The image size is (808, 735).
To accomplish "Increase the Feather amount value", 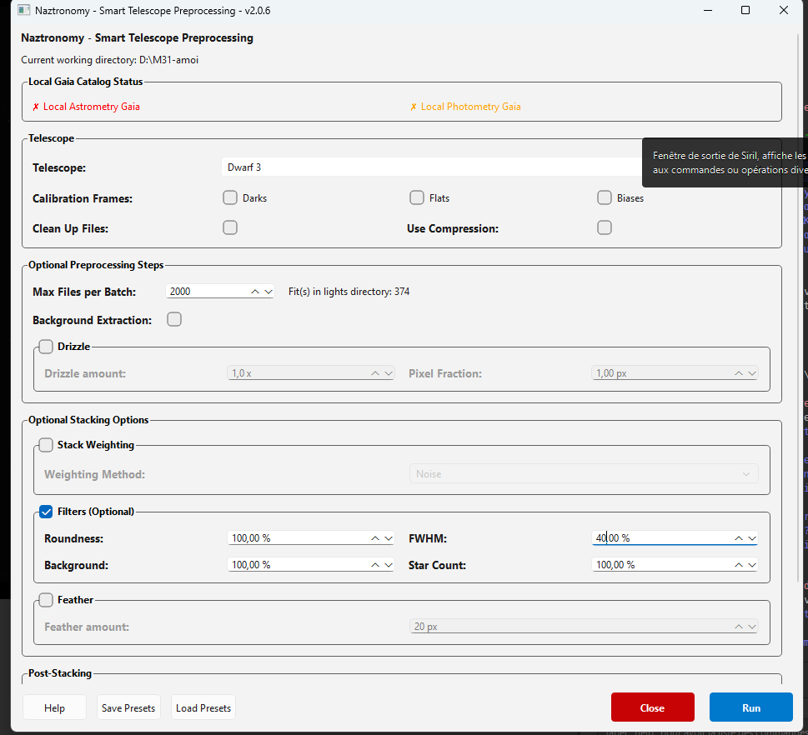I will coord(739,627).
